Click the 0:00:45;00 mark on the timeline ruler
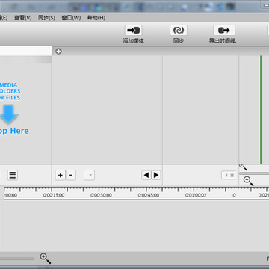Viewport: 269px width, 269px height. [x=149, y=195]
